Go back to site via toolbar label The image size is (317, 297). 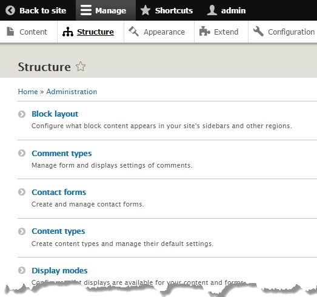coord(43,10)
